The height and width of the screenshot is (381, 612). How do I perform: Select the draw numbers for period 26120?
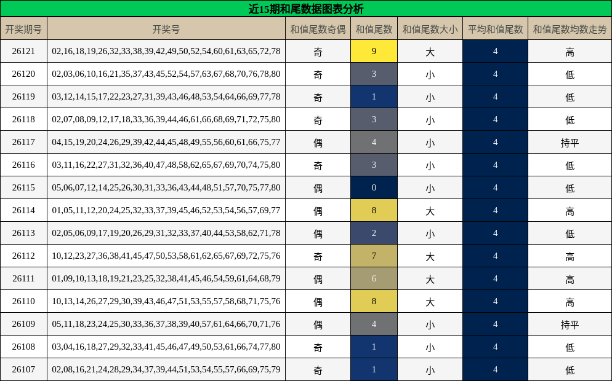point(166,74)
